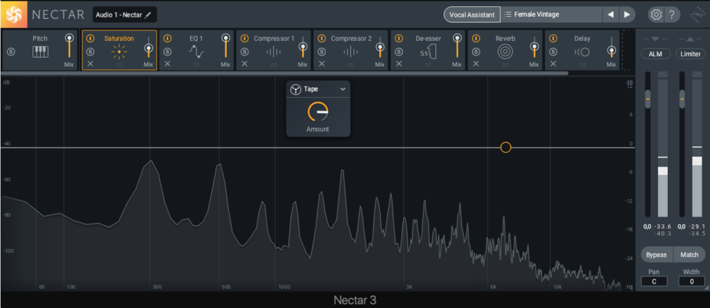Toggle Saturation module power button

90,39
